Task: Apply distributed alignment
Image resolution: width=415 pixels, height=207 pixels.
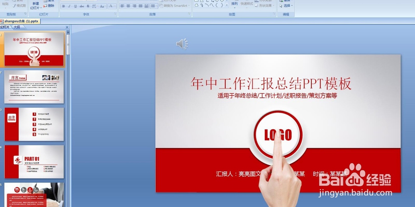Action: [x=146, y=6]
